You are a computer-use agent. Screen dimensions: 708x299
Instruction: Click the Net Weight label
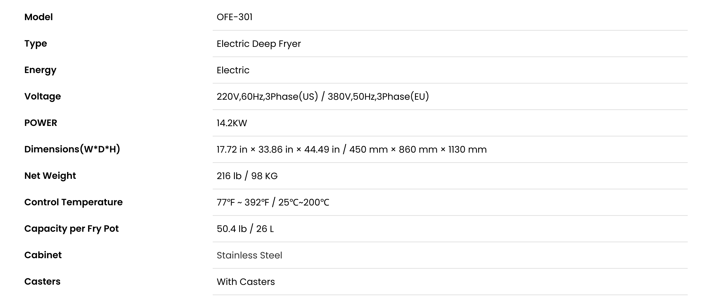tap(50, 176)
